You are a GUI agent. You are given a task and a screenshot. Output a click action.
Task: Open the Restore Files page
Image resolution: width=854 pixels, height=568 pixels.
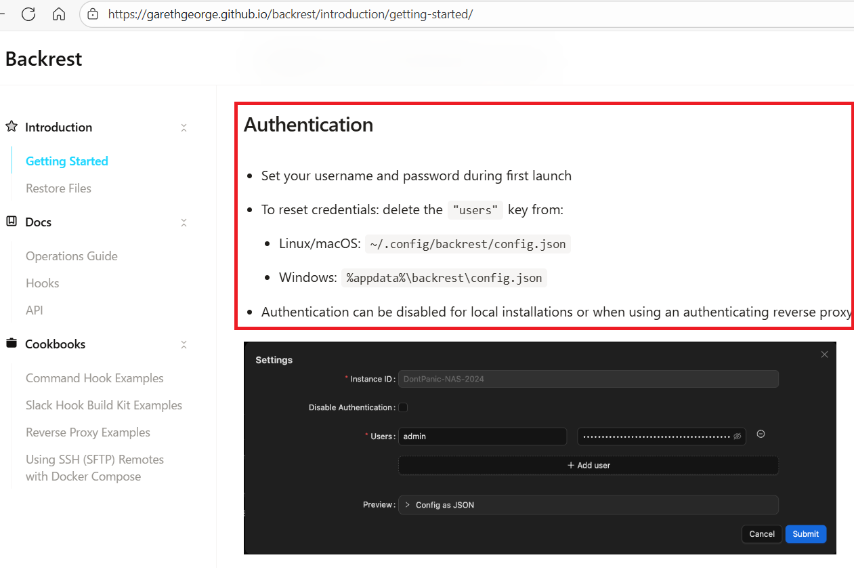pos(58,188)
